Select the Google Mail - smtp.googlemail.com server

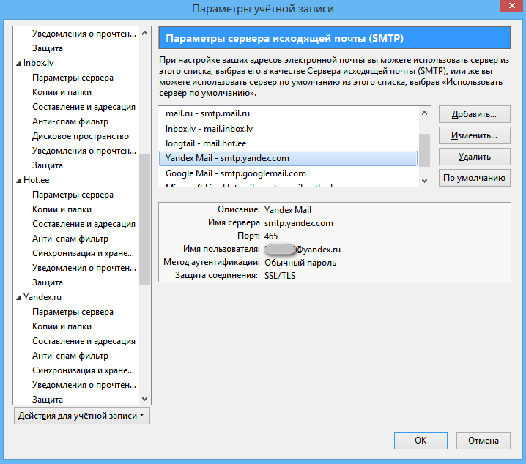coord(288,173)
